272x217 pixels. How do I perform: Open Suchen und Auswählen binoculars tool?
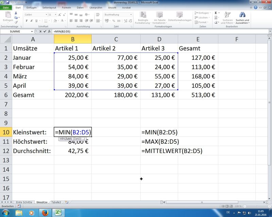(242, 18)
